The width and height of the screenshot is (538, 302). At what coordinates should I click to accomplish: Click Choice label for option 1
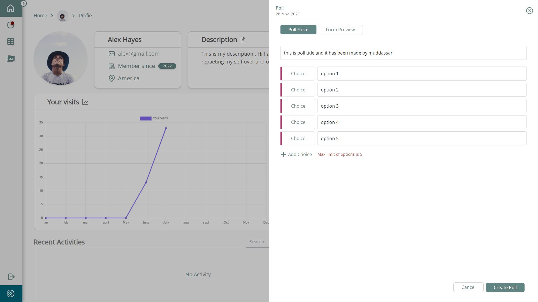pyautogui.click(x=298, y=74)
